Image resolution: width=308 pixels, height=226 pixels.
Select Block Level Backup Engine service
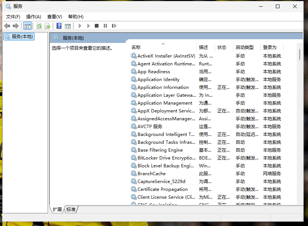(x=166, y=166)
